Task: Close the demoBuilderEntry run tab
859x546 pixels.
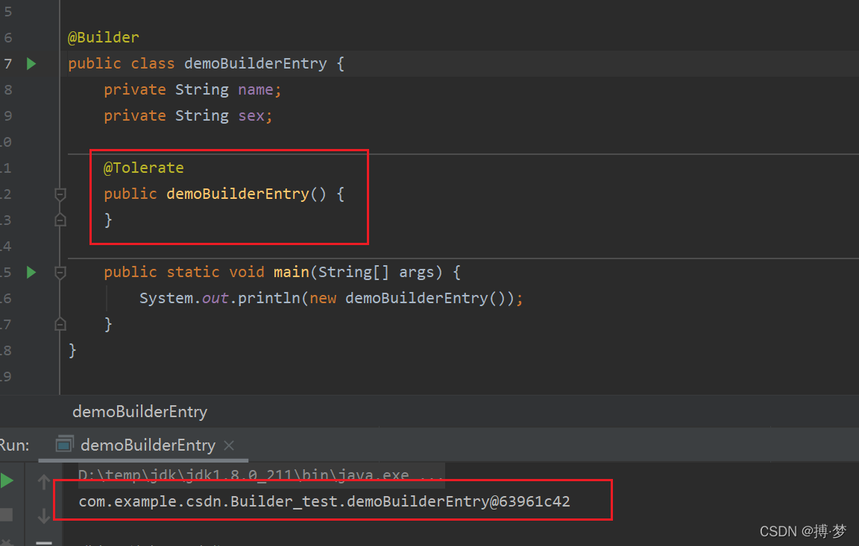Action: 229,446
